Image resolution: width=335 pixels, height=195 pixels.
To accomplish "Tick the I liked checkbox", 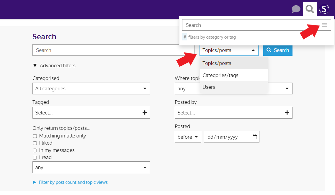I will point(35,143).
